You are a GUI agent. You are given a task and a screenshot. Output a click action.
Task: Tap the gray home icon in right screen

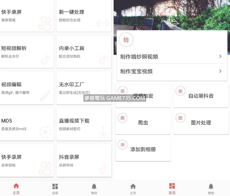pyautogui.click(x=133, y=186)
